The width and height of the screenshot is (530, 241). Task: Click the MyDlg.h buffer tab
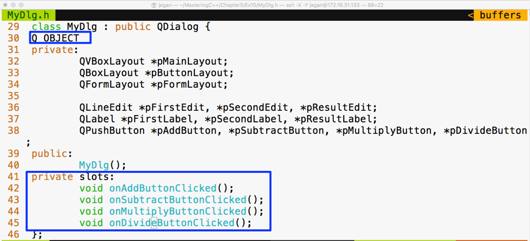tap(28, 15)
